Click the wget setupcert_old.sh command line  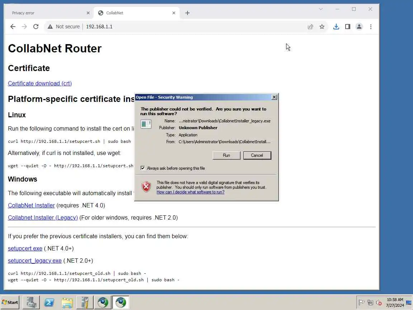94,280
